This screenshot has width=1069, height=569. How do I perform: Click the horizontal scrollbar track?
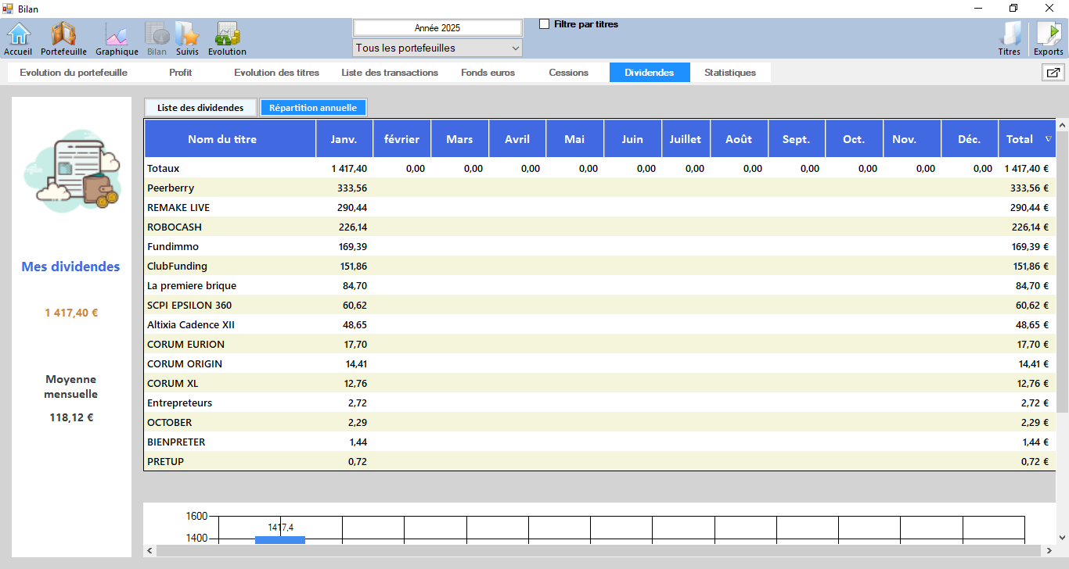(x=600, y=550)
